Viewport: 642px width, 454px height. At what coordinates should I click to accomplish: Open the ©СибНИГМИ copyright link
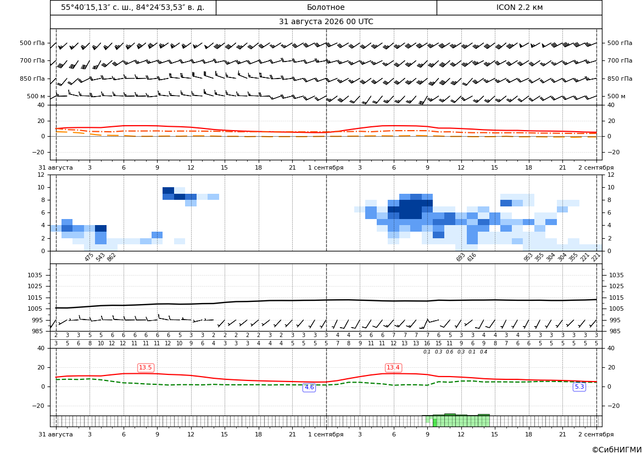(x=617, y=450)
